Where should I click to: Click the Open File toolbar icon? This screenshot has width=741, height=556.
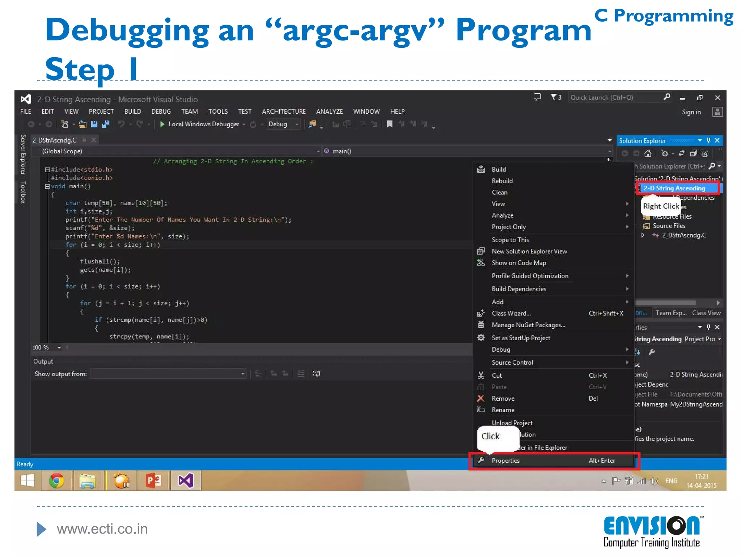point(82,124)
